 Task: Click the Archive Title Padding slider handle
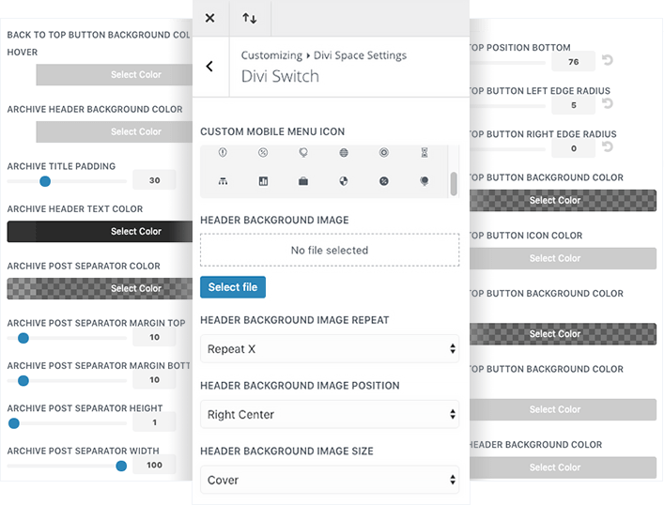(x=45, y=181)
